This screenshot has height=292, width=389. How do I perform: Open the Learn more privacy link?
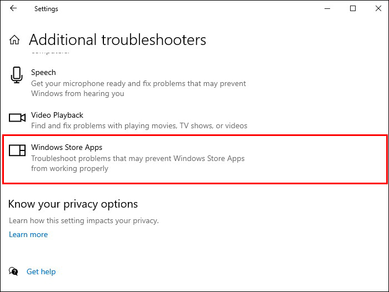pos(28,234)
